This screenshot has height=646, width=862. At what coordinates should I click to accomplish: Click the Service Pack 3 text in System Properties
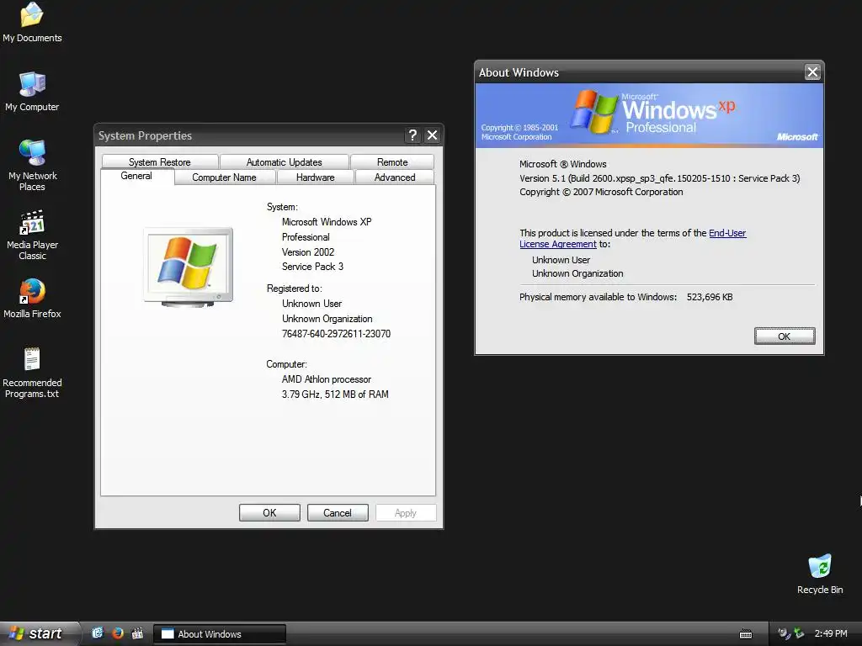(x=312, y=267)
